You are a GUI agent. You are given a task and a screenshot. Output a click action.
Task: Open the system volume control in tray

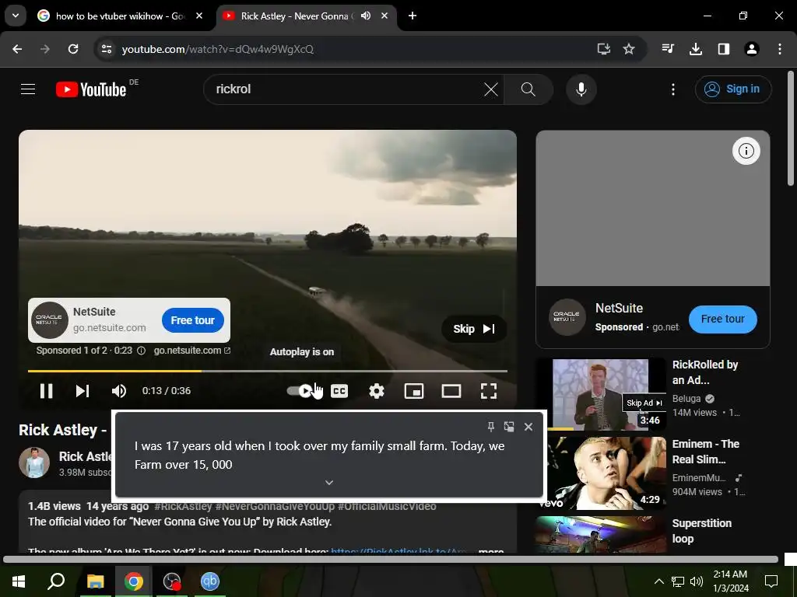point(697,581)
